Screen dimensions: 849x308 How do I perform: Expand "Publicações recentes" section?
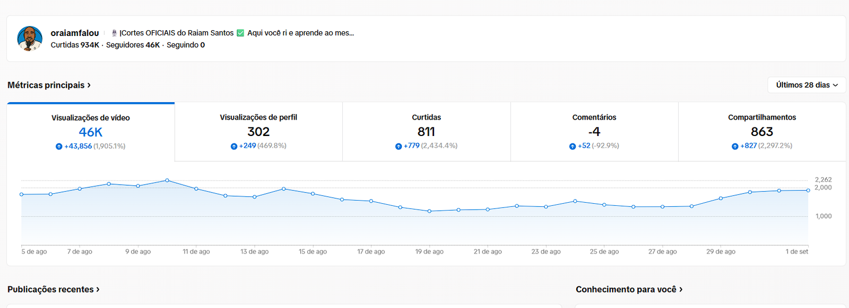tap(98, 289)
